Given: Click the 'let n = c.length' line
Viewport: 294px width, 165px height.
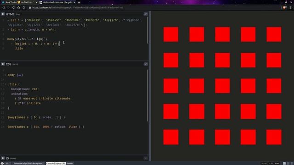Looking at the screenshot, I should click(32, 29).
